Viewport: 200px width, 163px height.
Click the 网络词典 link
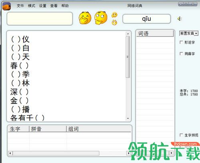(x=135, y=6)
